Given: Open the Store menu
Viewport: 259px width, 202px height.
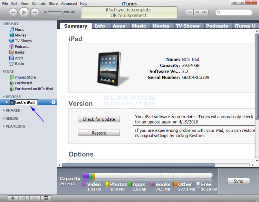Looking at the screenshot, I should [x=53, y=3].
